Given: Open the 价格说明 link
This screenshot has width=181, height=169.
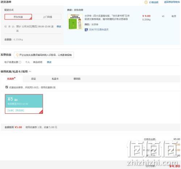Looking at the screenshot, I should tap(153, 2).
